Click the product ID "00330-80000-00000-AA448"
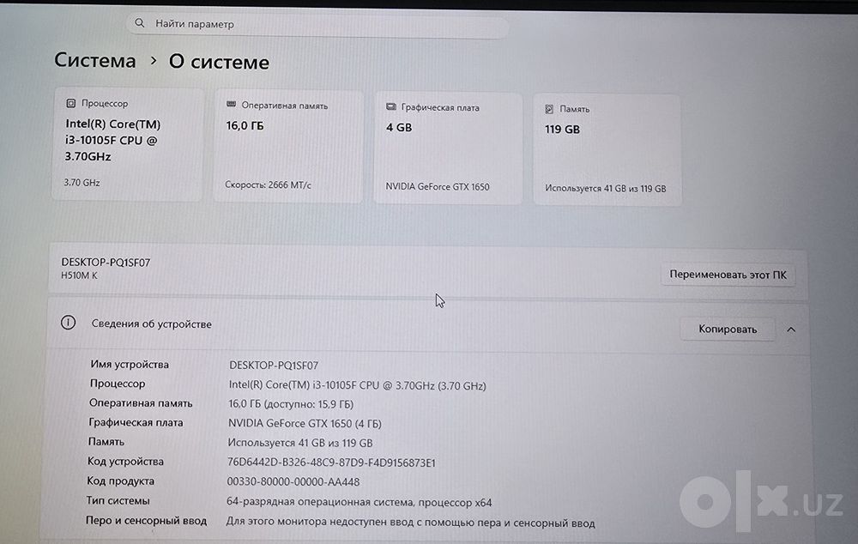 293,482
